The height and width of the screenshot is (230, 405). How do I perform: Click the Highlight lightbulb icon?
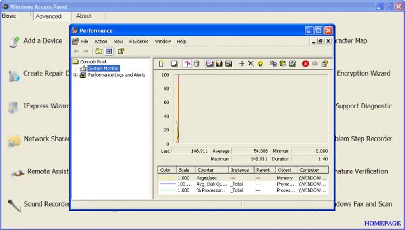pyautogui.click(x=260, y=64)
